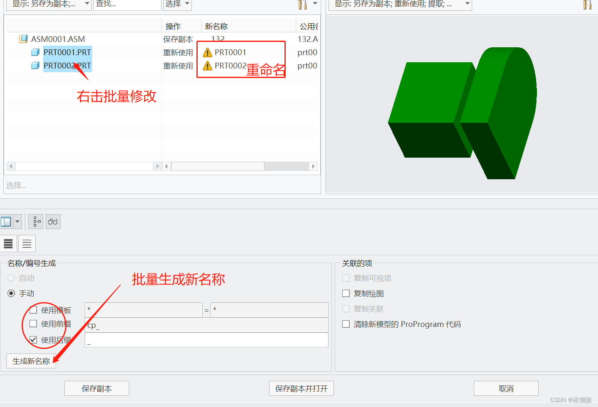Image resolution: width=598 pixels, height=407 pixels.
Task: Open the 选择 dropdown menu
Action: pyautogui.click(x=177, y=4)
